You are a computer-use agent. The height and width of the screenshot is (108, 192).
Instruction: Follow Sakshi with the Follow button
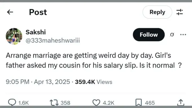point(149,35)
